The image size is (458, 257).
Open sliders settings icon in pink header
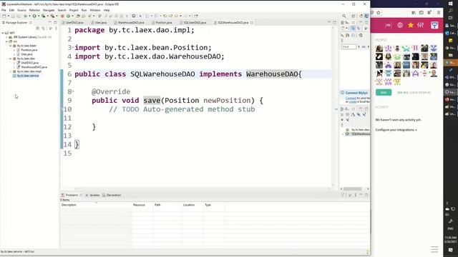tap(421, 26)
